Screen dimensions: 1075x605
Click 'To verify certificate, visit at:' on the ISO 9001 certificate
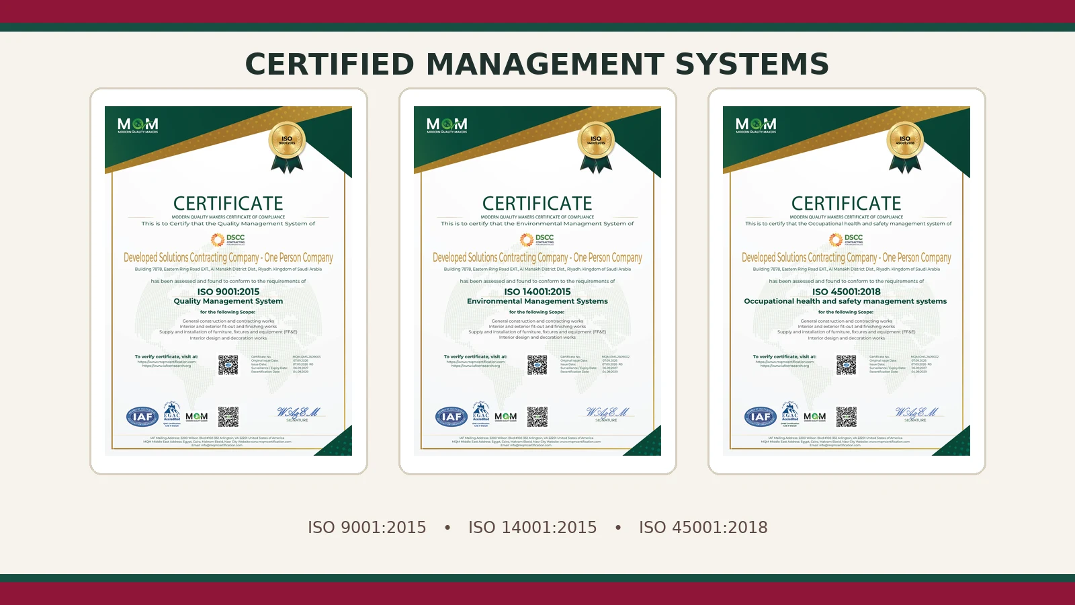[167, 357]
